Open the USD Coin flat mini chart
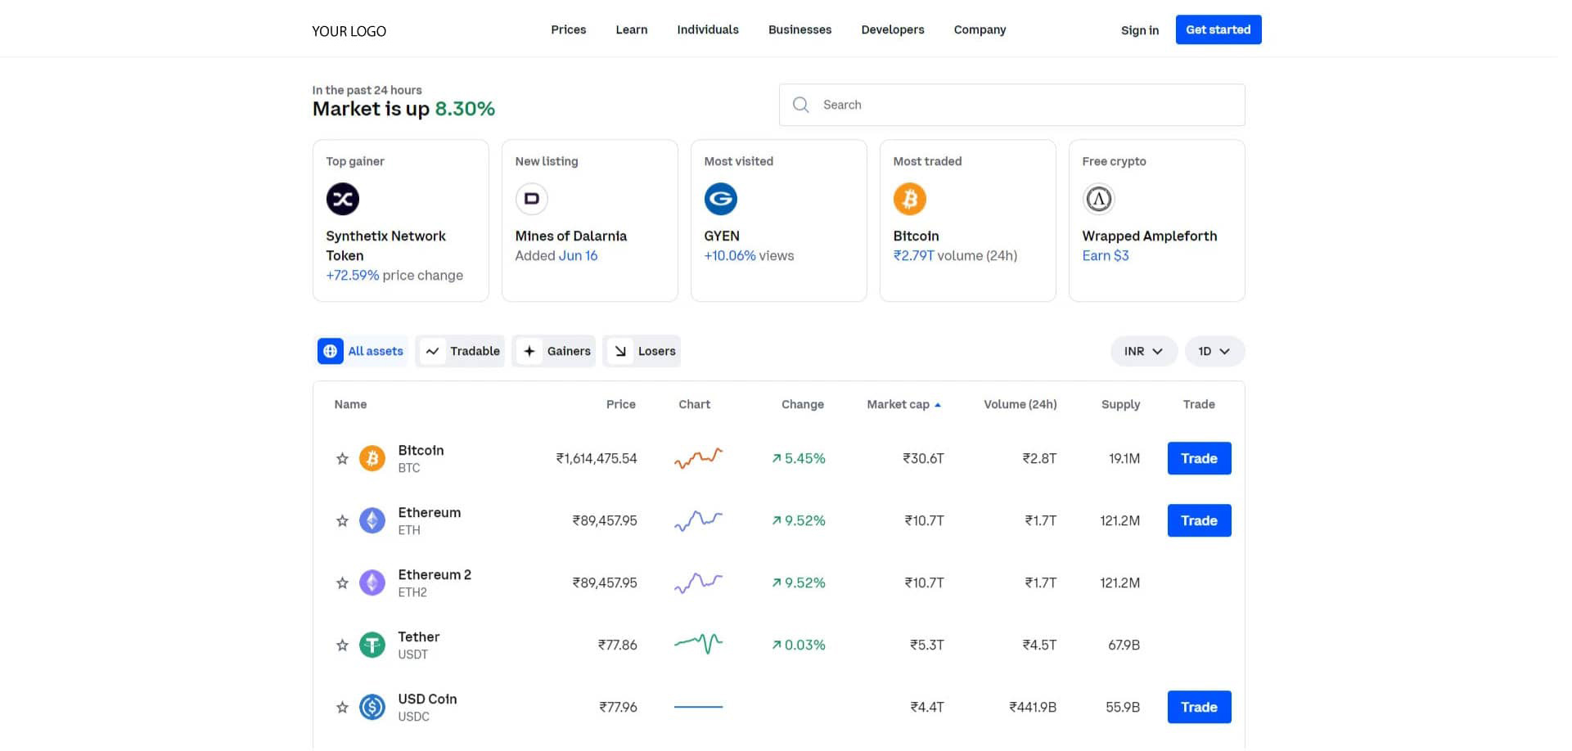This screenshot has width=1572, height=751. pyautogui.click(x=698, y=707)
